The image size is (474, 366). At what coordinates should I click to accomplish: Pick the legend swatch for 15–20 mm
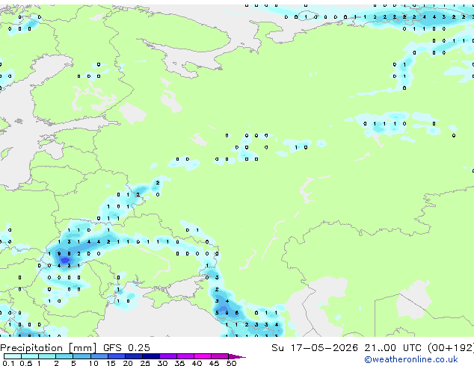coord(116,356)
